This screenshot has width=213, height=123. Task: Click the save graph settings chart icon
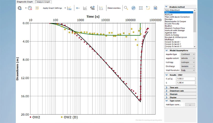point(69,8)
